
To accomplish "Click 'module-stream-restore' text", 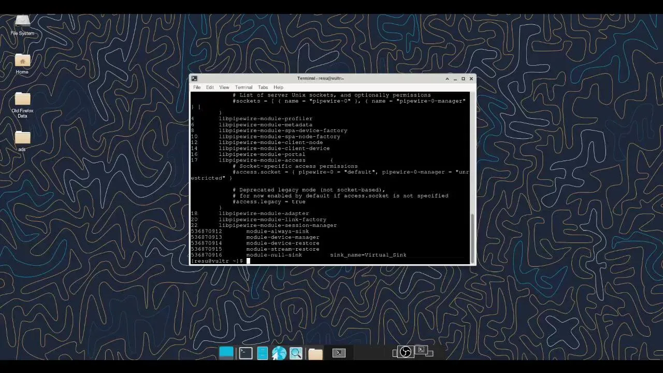I will coord(283,249).
